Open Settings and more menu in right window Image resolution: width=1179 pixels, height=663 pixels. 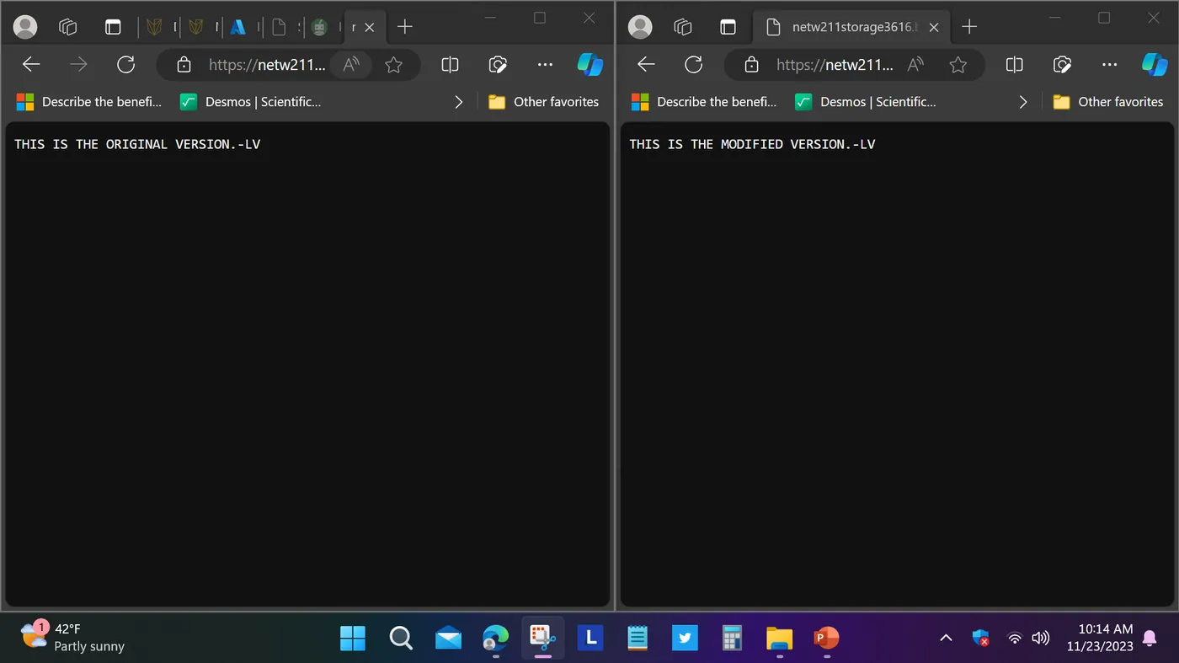pos(1110,64)
